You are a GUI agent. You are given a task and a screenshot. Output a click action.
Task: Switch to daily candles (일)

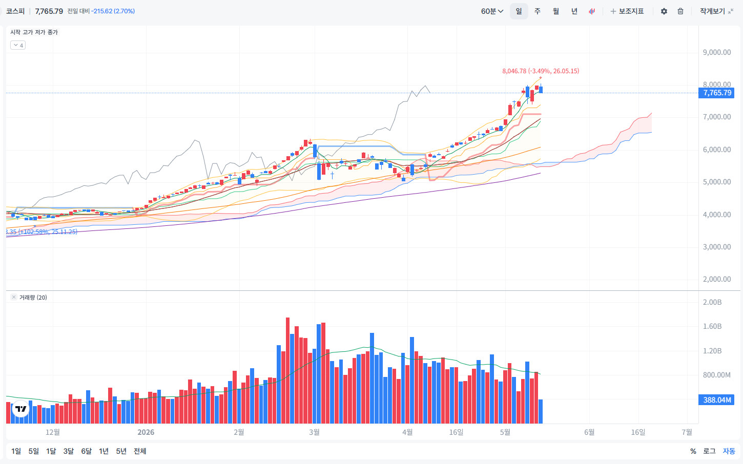click(x=519, y=11)
